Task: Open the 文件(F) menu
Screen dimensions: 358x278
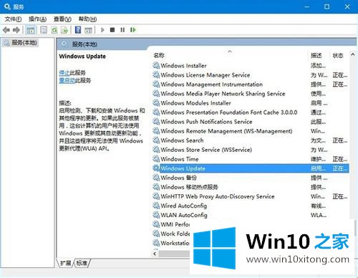Action: pos(13,19)
